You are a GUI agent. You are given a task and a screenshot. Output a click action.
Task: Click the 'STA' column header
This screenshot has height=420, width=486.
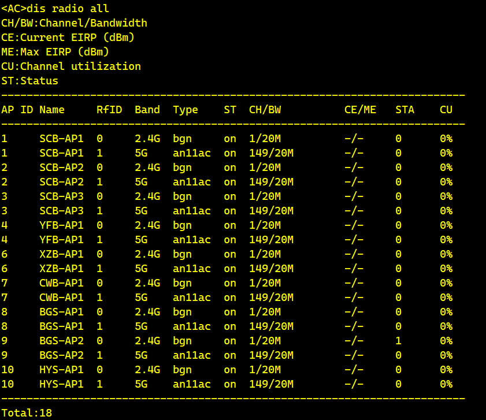pyautogui.click(x=405, y=110)
